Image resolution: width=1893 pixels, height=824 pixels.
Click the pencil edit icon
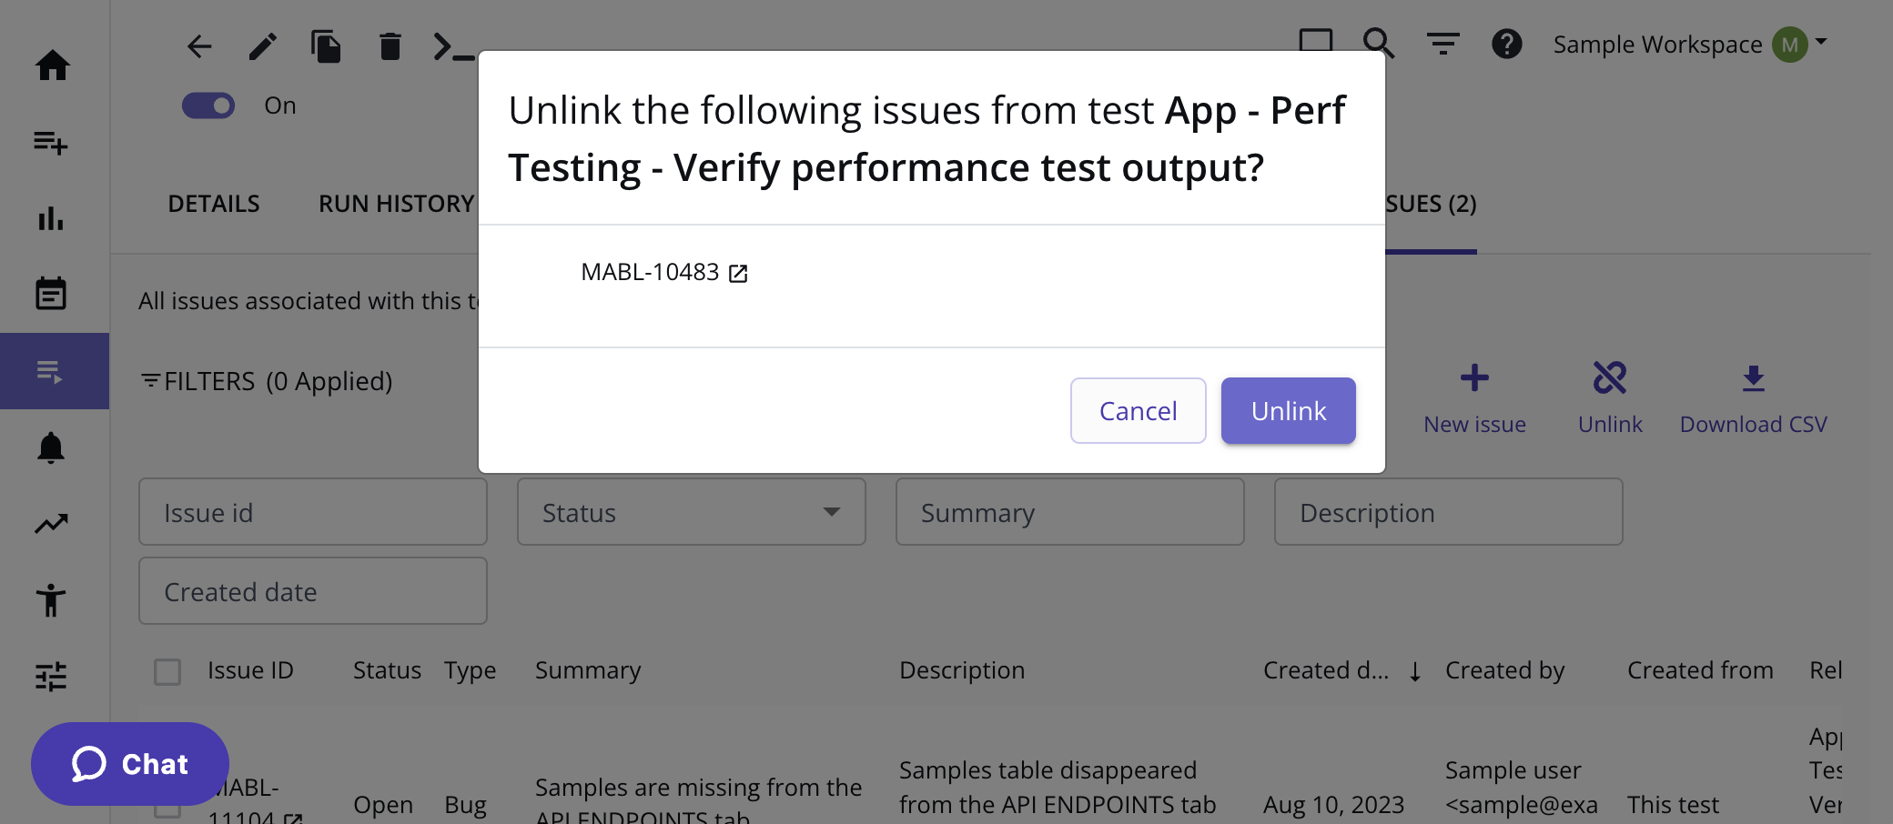coord(263,46)
